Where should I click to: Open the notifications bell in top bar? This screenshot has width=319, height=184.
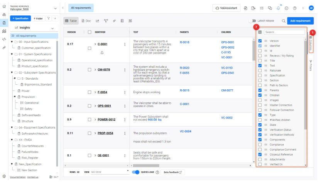tap(278, 8)
